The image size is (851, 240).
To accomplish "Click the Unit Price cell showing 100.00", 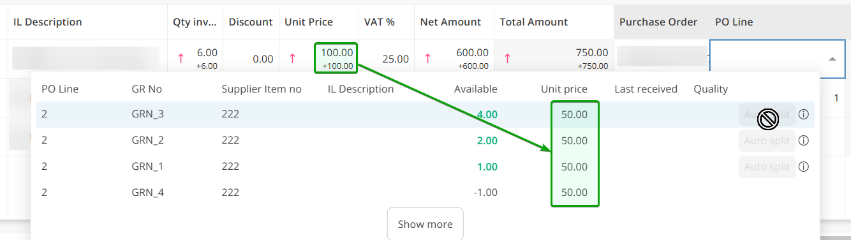I will point(336,57).
